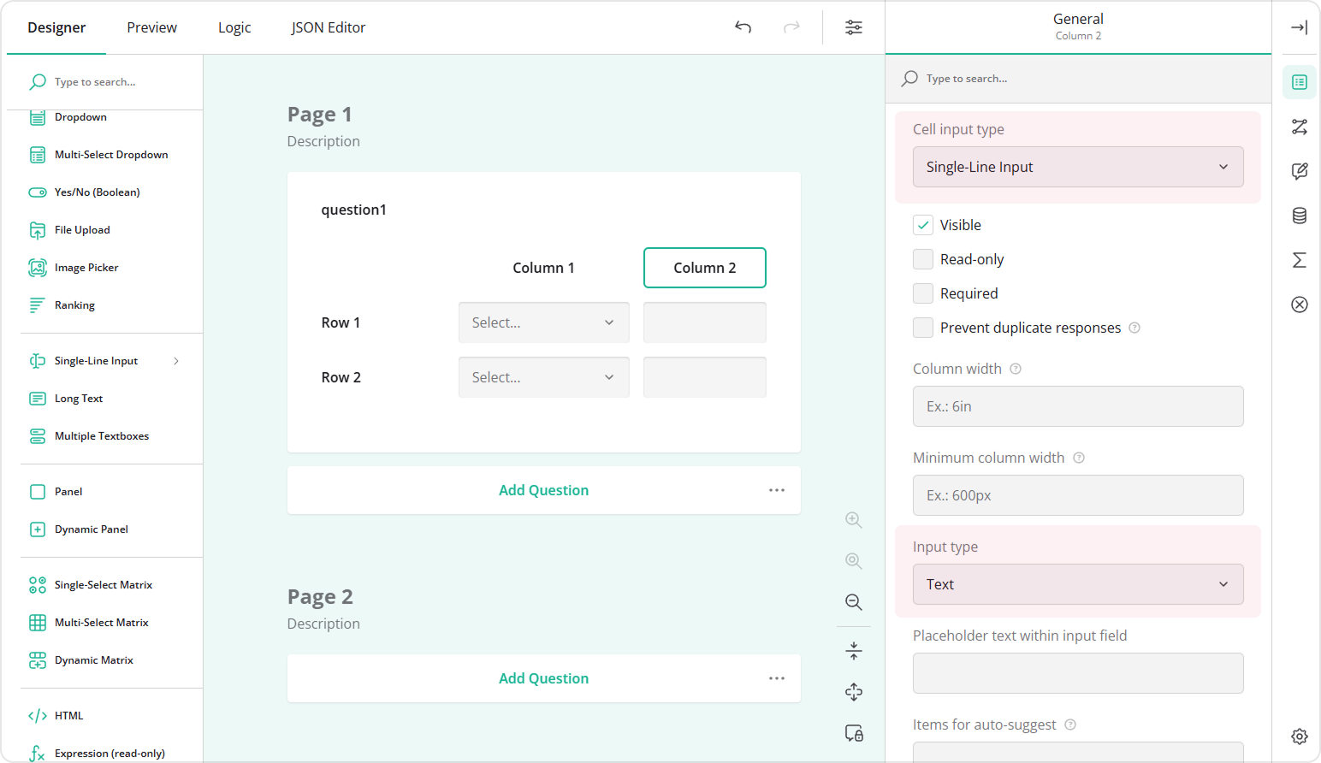Click Add Question on Page 1

543,490
